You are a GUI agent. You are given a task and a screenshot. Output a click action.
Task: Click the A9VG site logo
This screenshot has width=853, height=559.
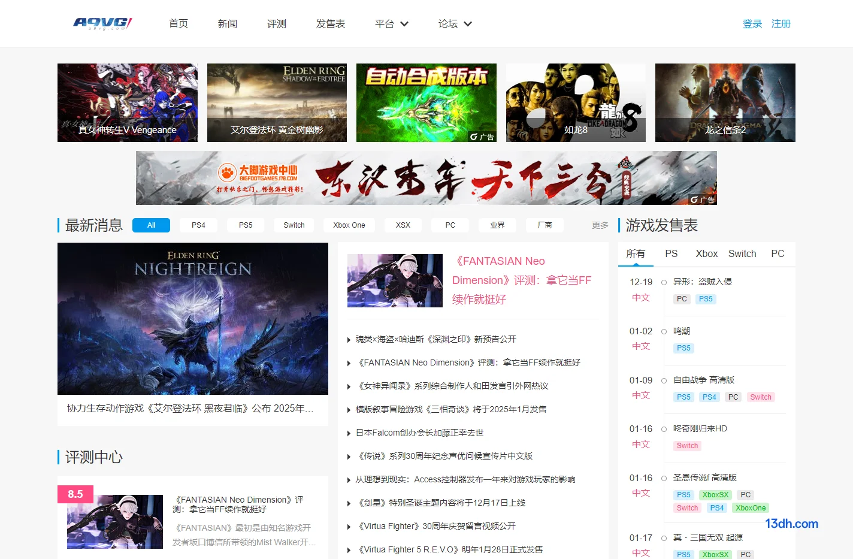(102, 23)
